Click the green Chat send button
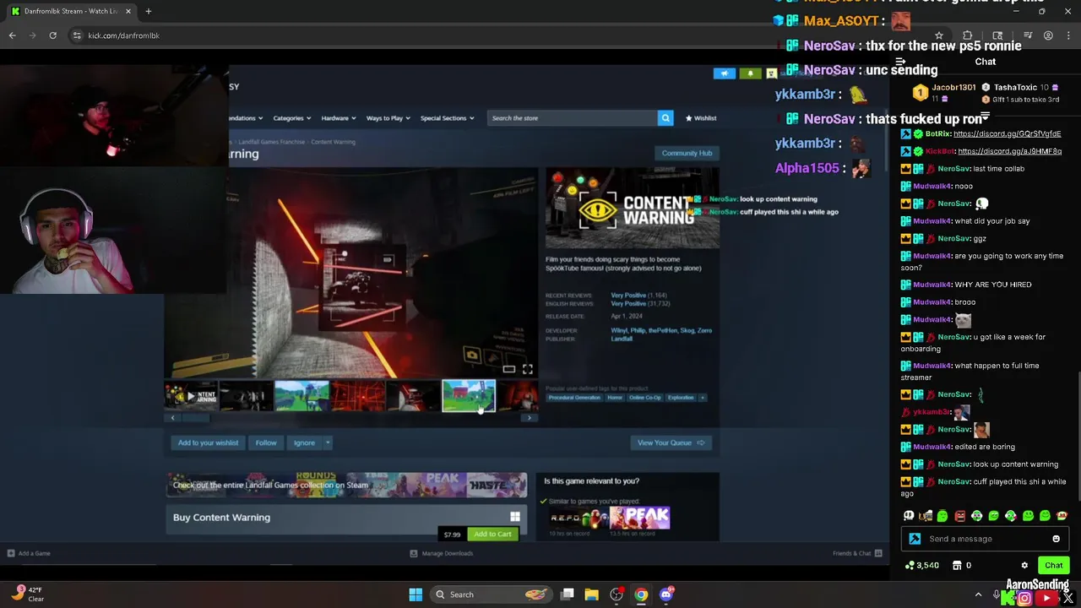Viewport: 1081px width, 608px height. pyautogui.click(x=1053, y=565)
